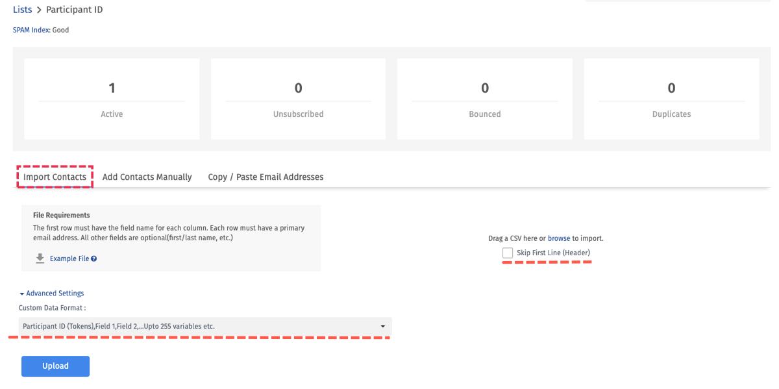This screenshot has width=779, height=389.
Task: Click the Active contacts count card
Action: tap(112, 99)
